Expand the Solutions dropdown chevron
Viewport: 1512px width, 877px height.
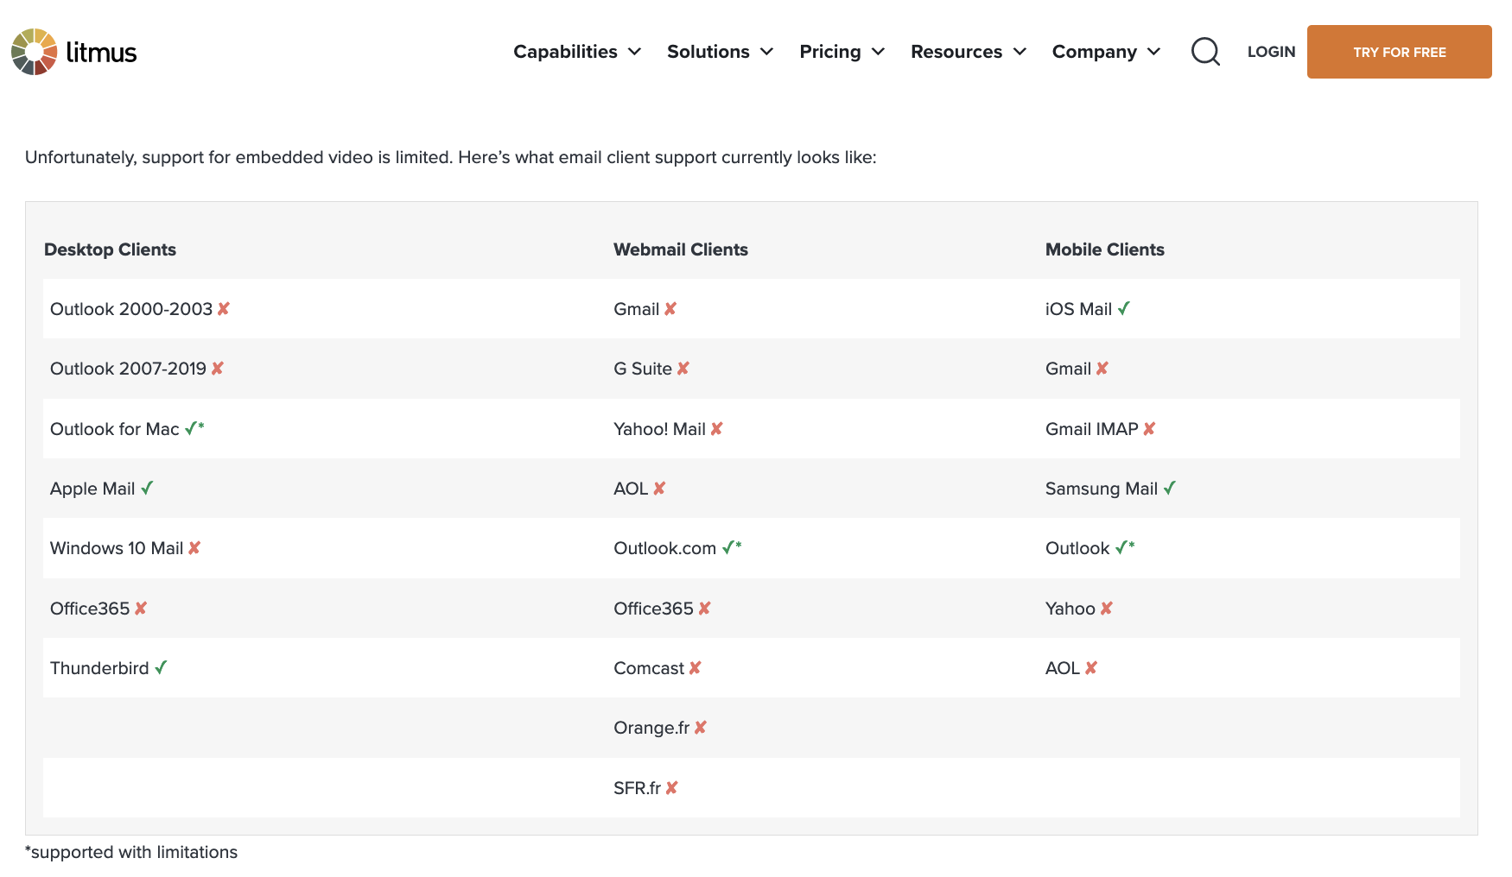[x=766, y=52]
